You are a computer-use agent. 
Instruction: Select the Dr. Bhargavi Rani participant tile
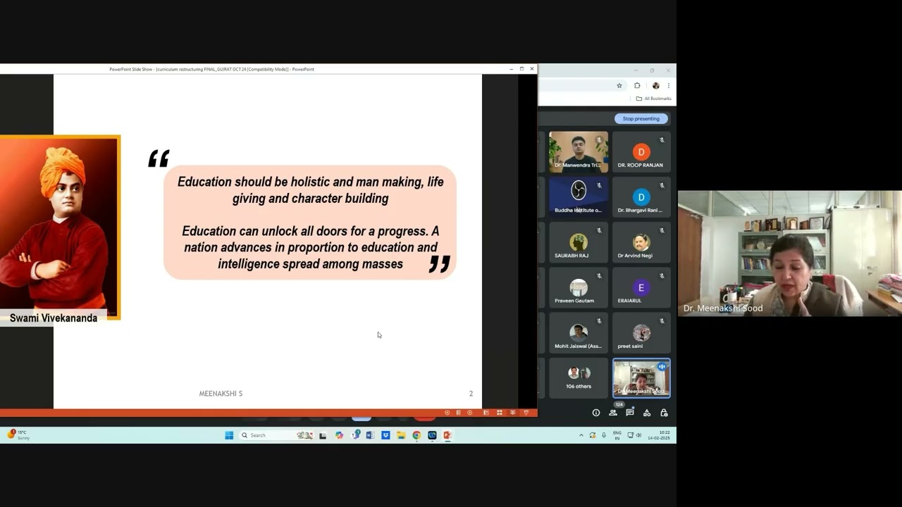[641, 196]
